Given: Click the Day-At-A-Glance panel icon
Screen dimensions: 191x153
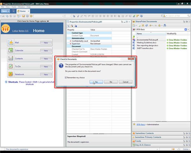Looking at the screenshot, I should pos(134,144).
